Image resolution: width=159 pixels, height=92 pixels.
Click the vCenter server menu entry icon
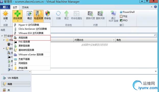15,55
